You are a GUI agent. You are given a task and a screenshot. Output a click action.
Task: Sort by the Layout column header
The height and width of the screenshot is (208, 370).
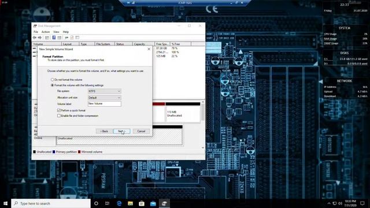tap(70, 44)
